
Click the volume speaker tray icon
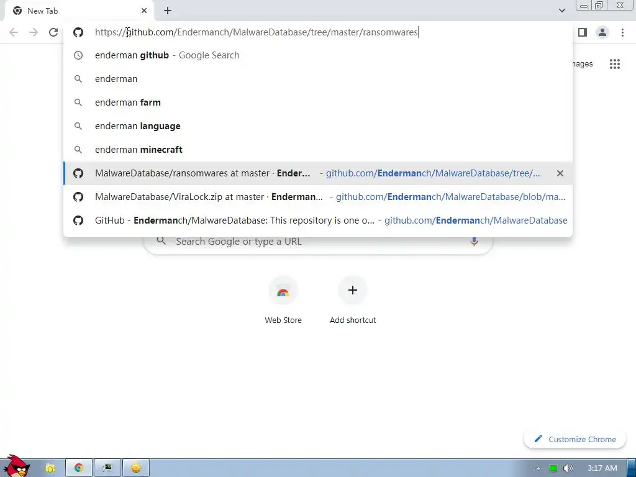(568, 468)
